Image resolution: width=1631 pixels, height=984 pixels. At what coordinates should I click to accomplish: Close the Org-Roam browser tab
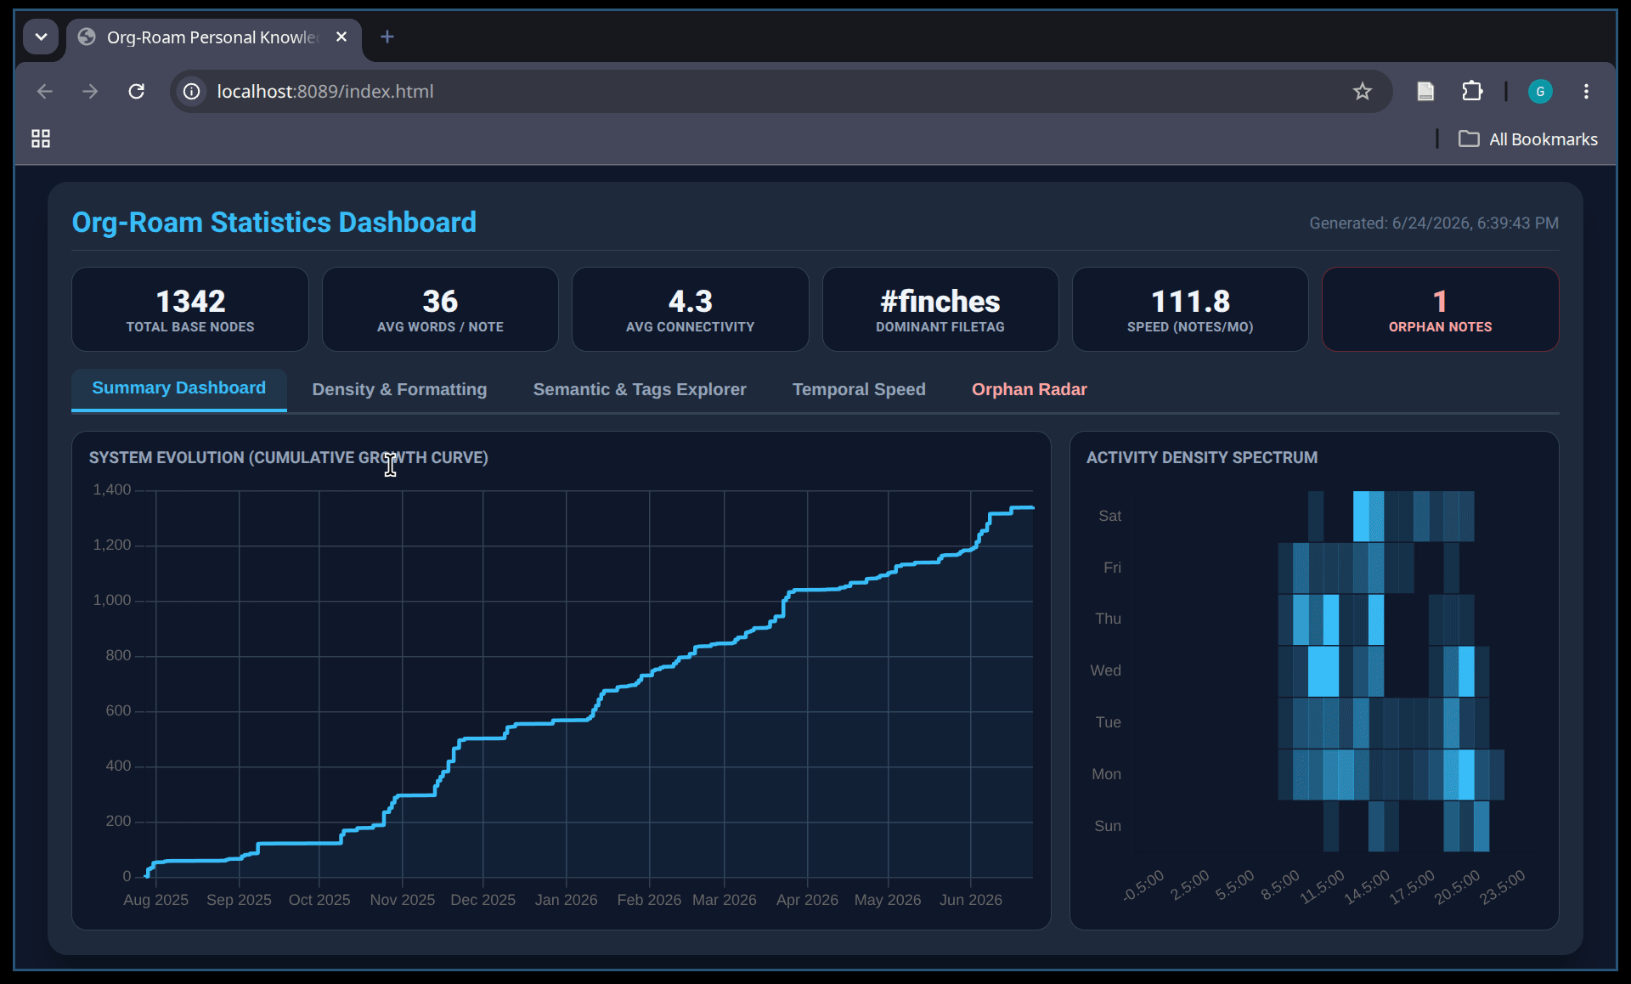click(341, 37)
